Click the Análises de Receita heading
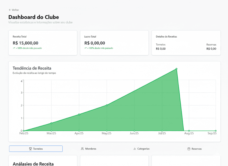The image size is (228, 166). [x=33, y=164]
